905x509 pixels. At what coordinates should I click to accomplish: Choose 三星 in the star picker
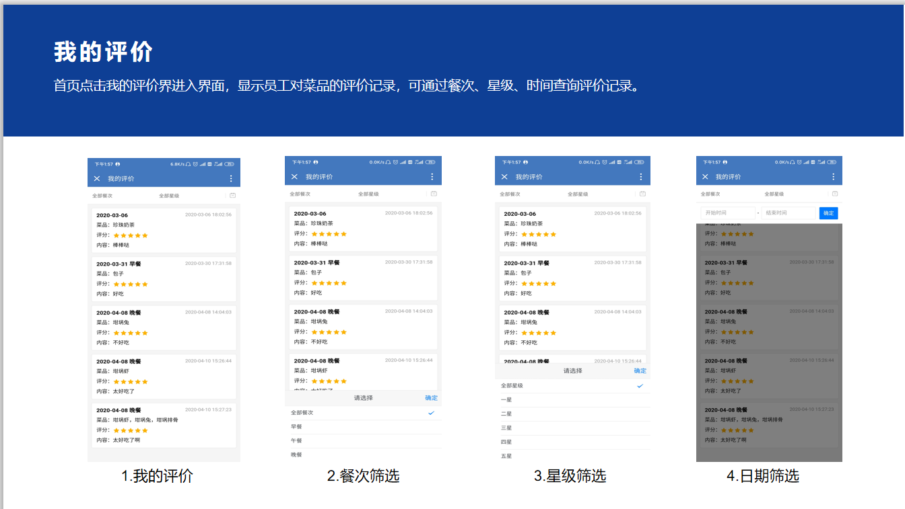(x=572, y=428)
